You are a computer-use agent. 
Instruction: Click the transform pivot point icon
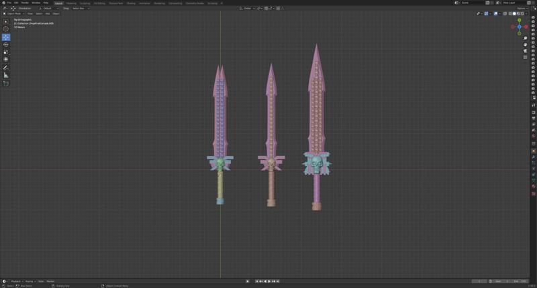pyautogui.click(x=259, y=8)
